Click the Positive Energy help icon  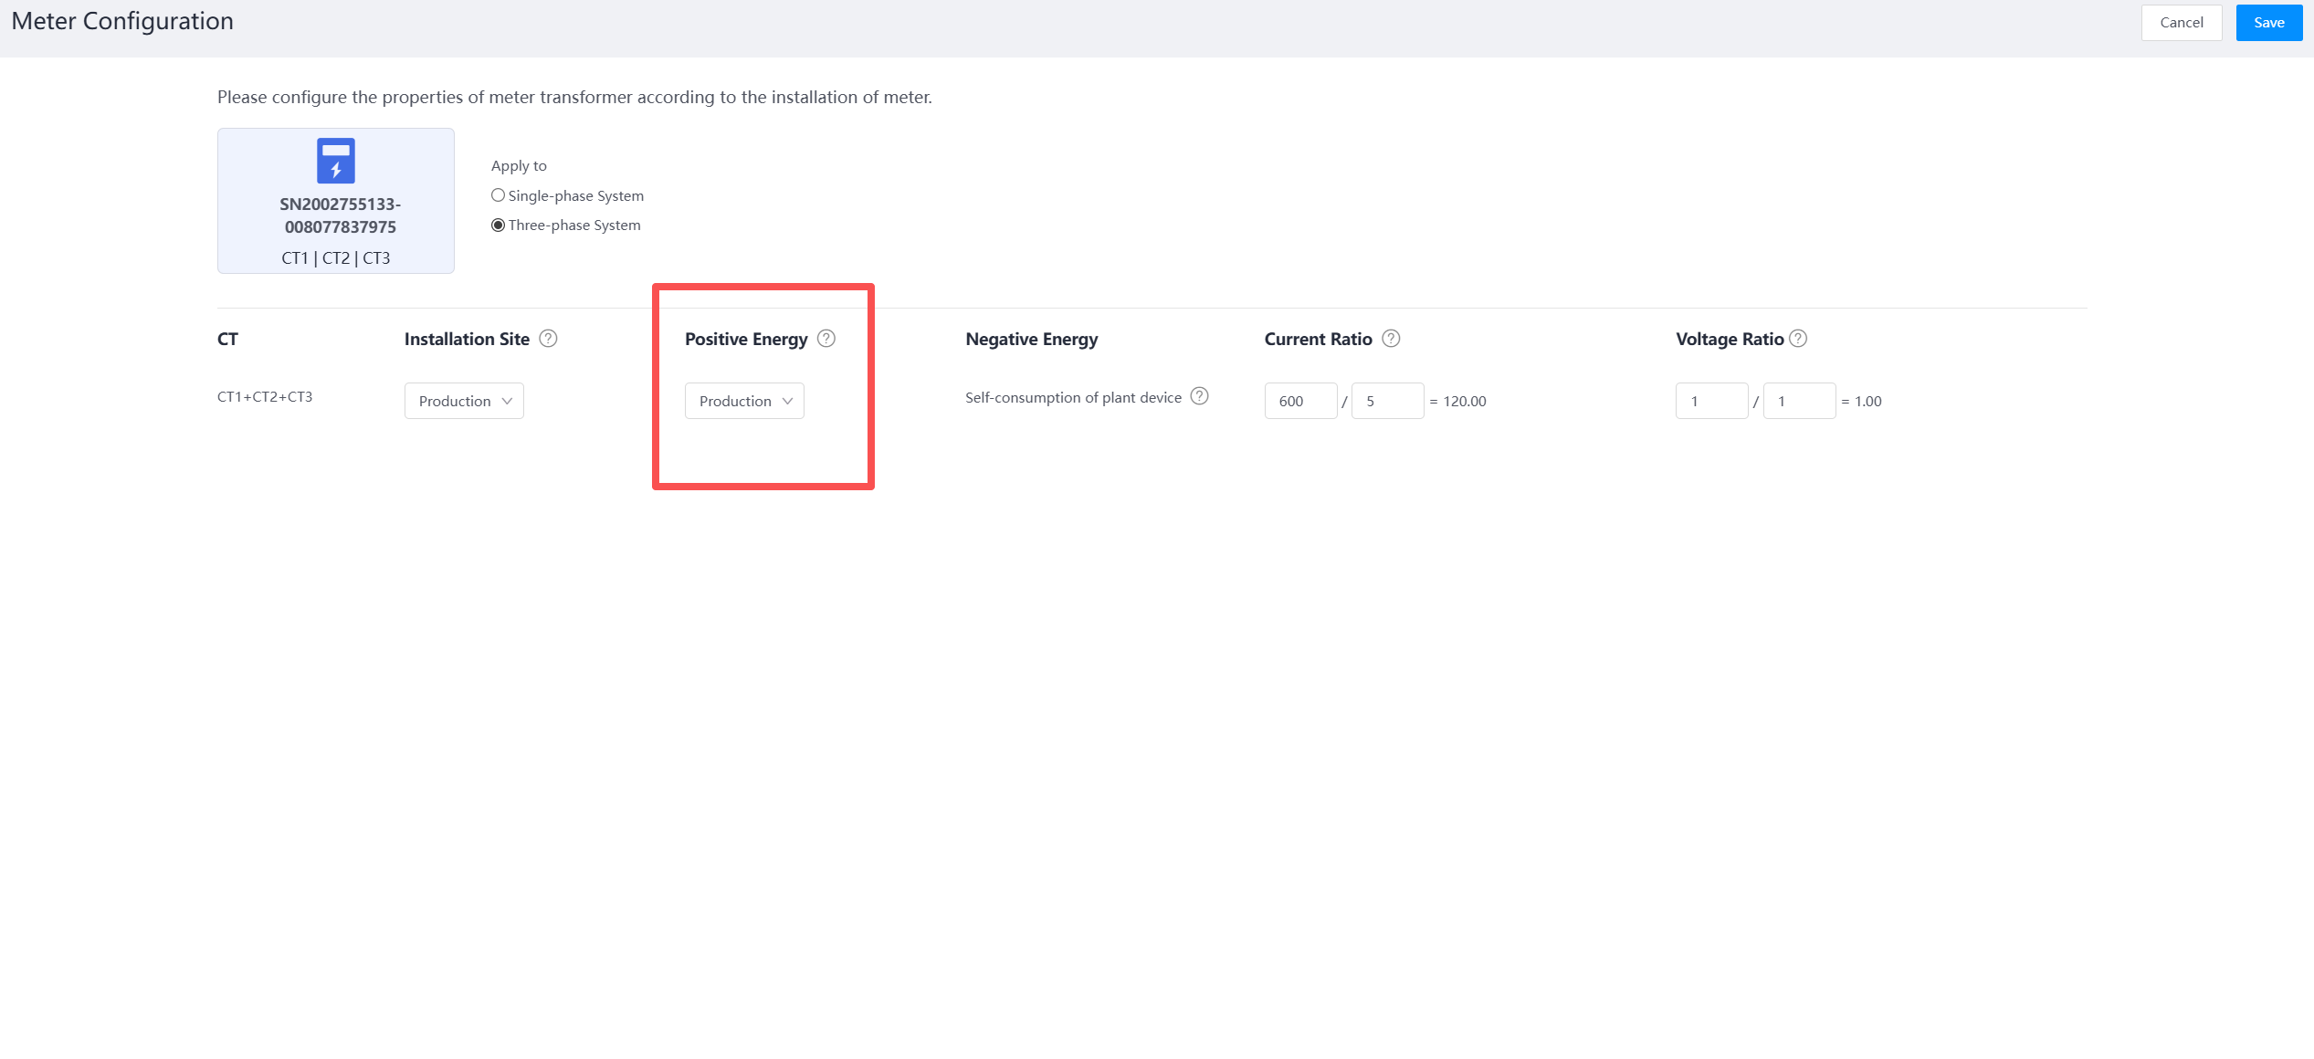coord(826,339)
